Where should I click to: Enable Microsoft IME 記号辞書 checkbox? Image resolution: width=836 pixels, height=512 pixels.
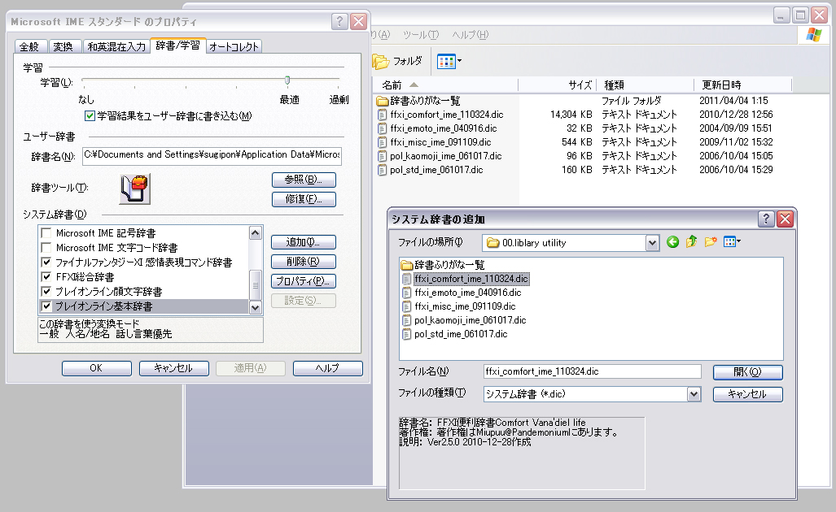[x=46, y=233]
